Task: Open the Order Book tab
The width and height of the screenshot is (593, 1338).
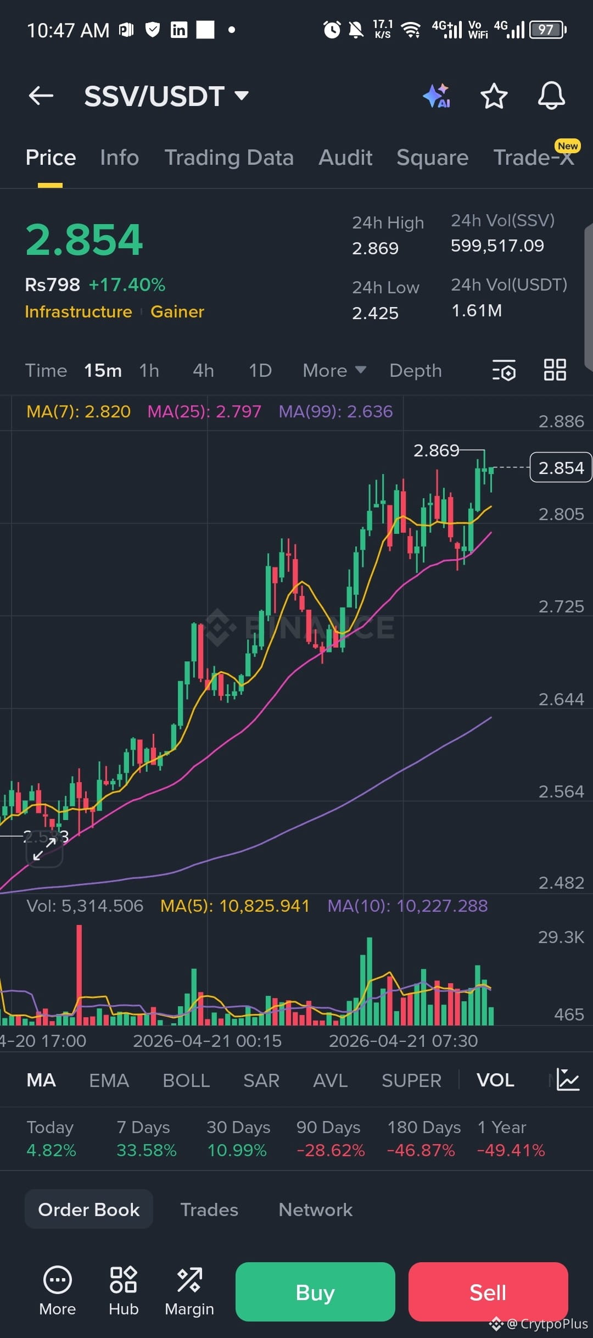Action: click(x=89, y=1209)
